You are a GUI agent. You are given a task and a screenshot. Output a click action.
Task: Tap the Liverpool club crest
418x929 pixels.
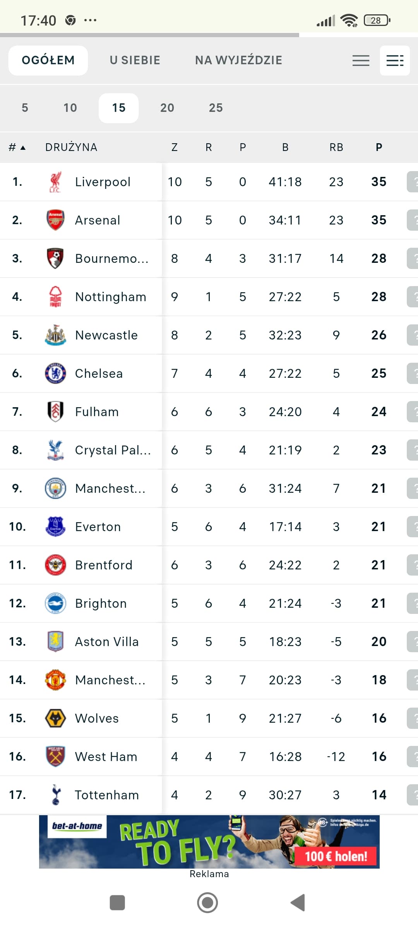pos(55,182)
